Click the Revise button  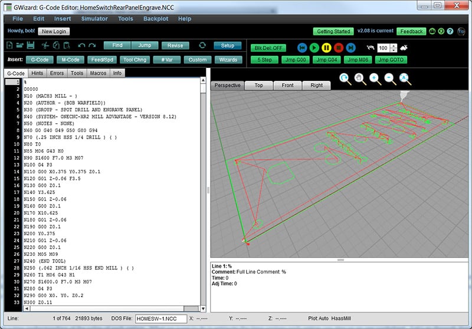click(175, 45)
